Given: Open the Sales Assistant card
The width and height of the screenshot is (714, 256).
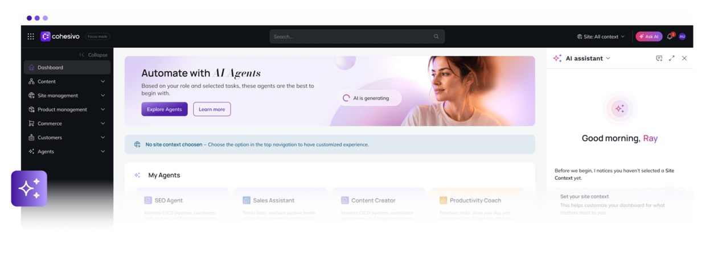Looking at the screenshot, I should pos(281,205).
